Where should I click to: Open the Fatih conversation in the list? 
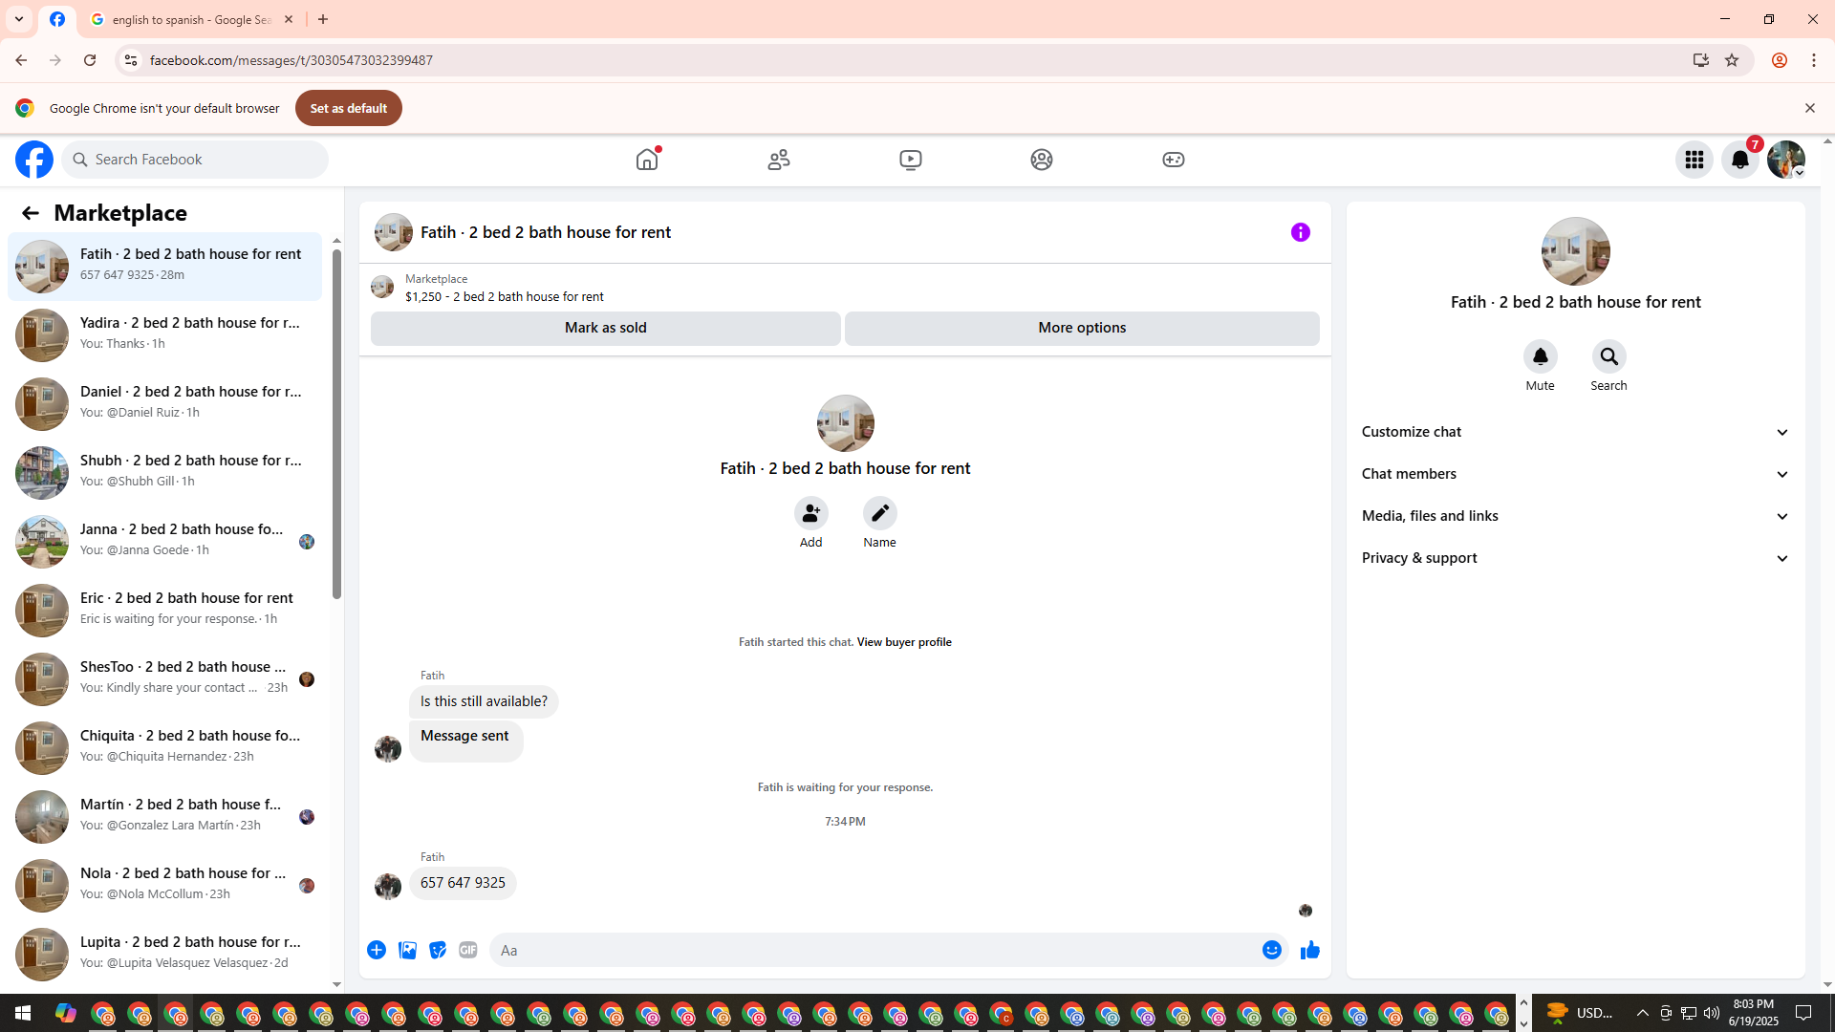coord(165,267)
